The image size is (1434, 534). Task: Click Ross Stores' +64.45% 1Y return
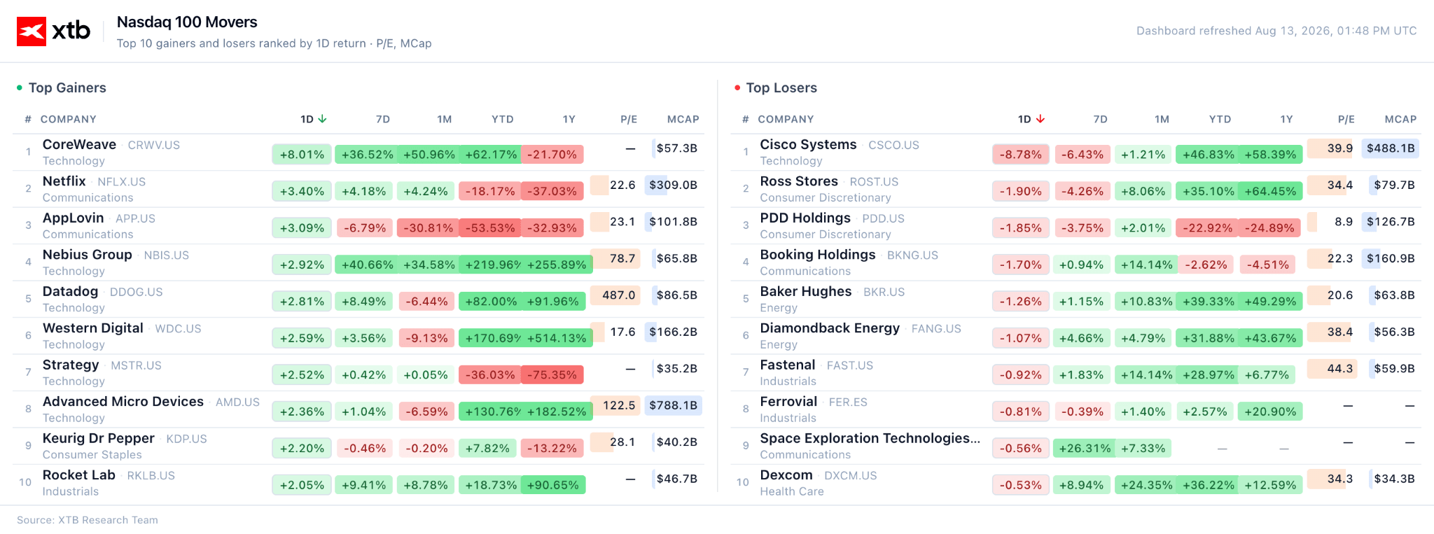point(1270,191)
